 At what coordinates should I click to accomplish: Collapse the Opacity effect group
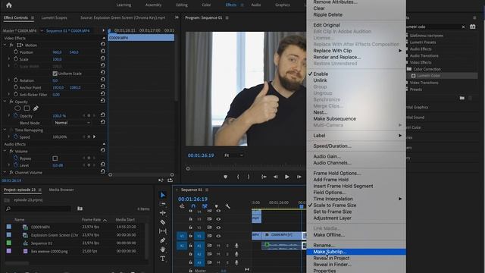5,102
